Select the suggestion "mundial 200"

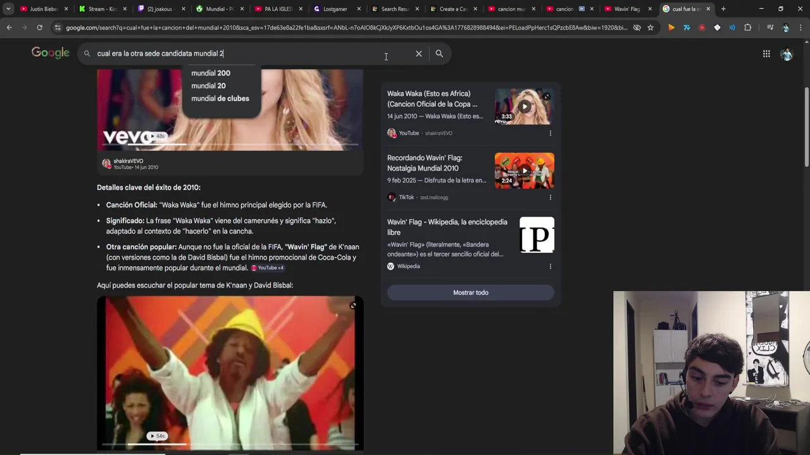tap(211, 73)
